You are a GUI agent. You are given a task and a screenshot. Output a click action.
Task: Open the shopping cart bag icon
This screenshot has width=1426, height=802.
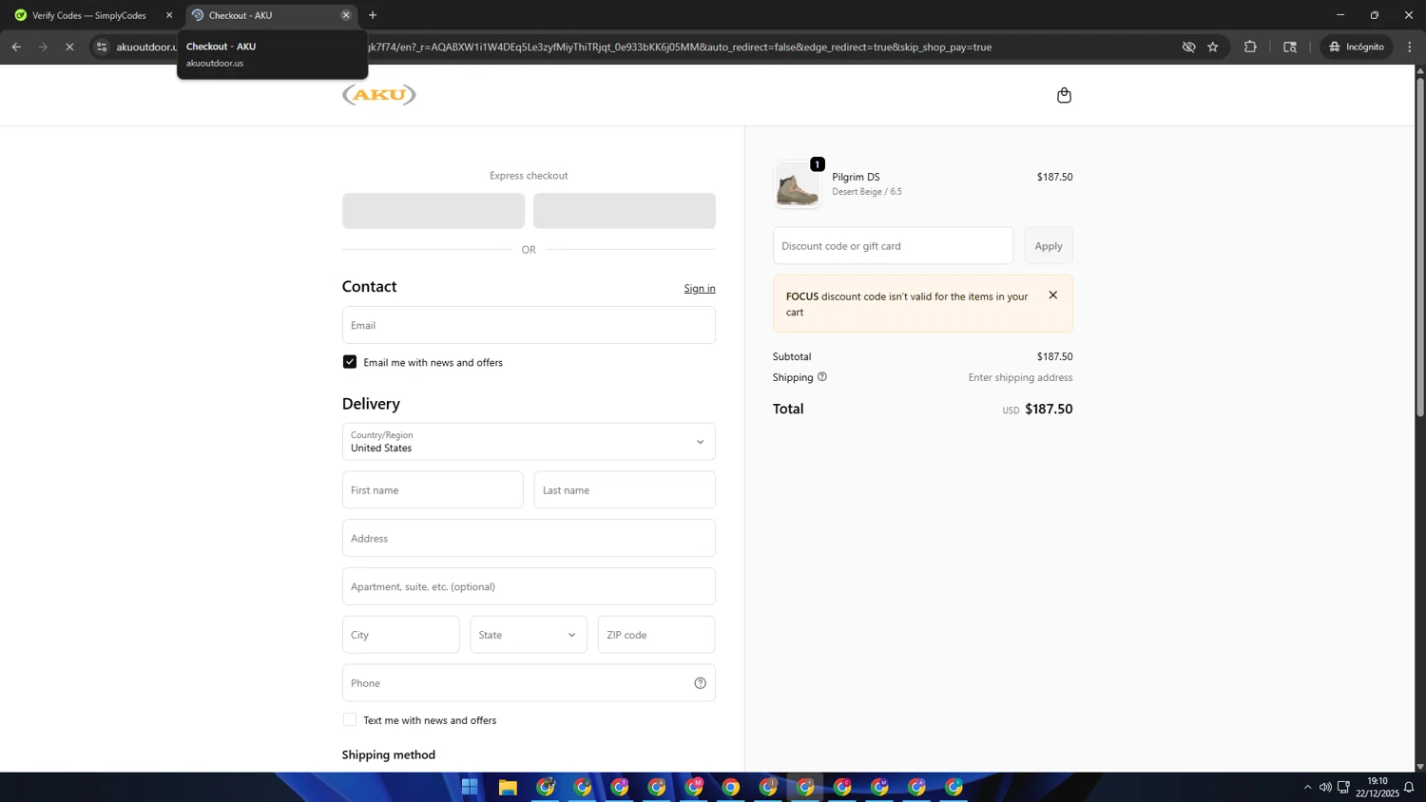coord(1064,95)
